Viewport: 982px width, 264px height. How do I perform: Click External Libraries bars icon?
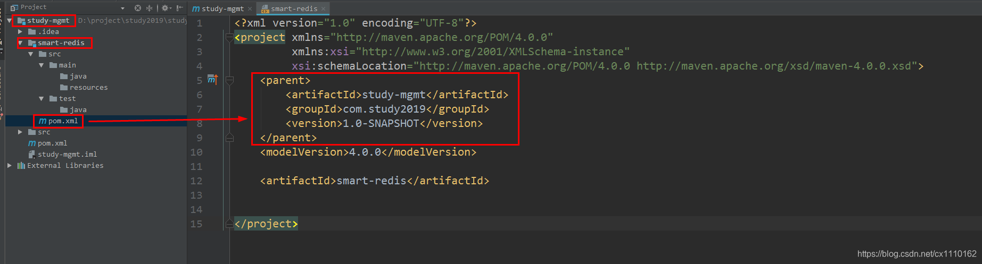(x=21, y=166)
